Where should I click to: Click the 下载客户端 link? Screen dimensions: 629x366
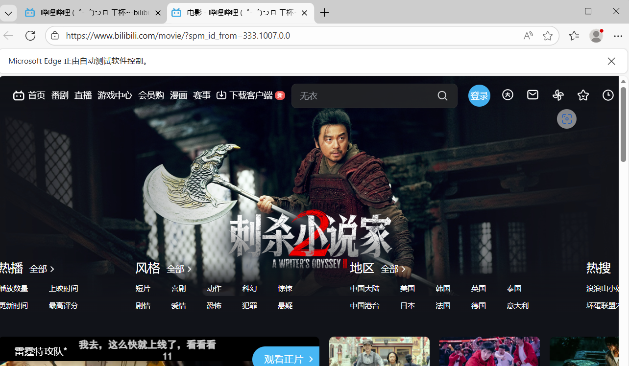[251, 95]
